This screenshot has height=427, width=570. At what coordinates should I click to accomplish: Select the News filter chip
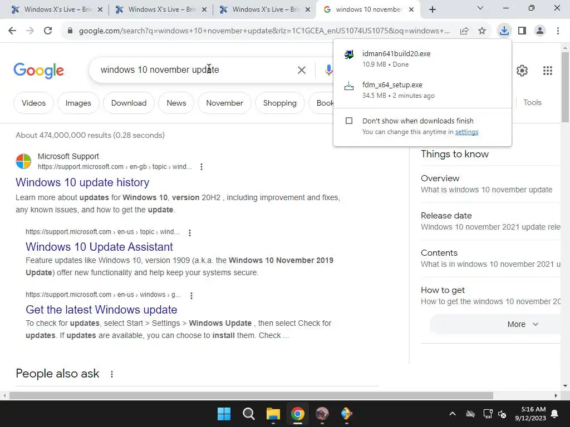point(176,103)
